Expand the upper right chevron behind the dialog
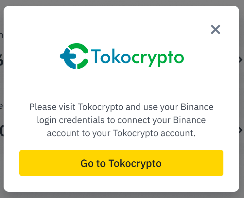 (x=241, y=60)
